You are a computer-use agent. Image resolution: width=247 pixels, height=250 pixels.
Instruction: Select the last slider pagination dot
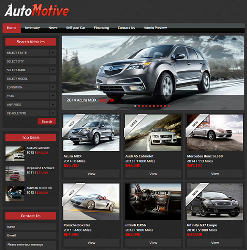tap(169, 106)
